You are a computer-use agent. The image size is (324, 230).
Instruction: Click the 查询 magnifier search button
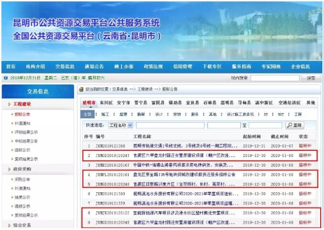point(295,125)
